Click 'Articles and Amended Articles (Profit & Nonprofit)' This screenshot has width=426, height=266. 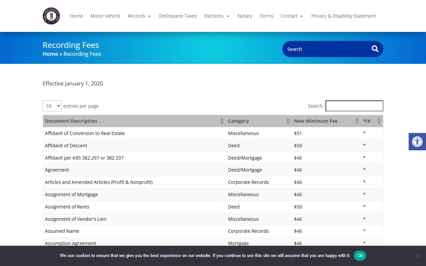[x=99, y=182]
